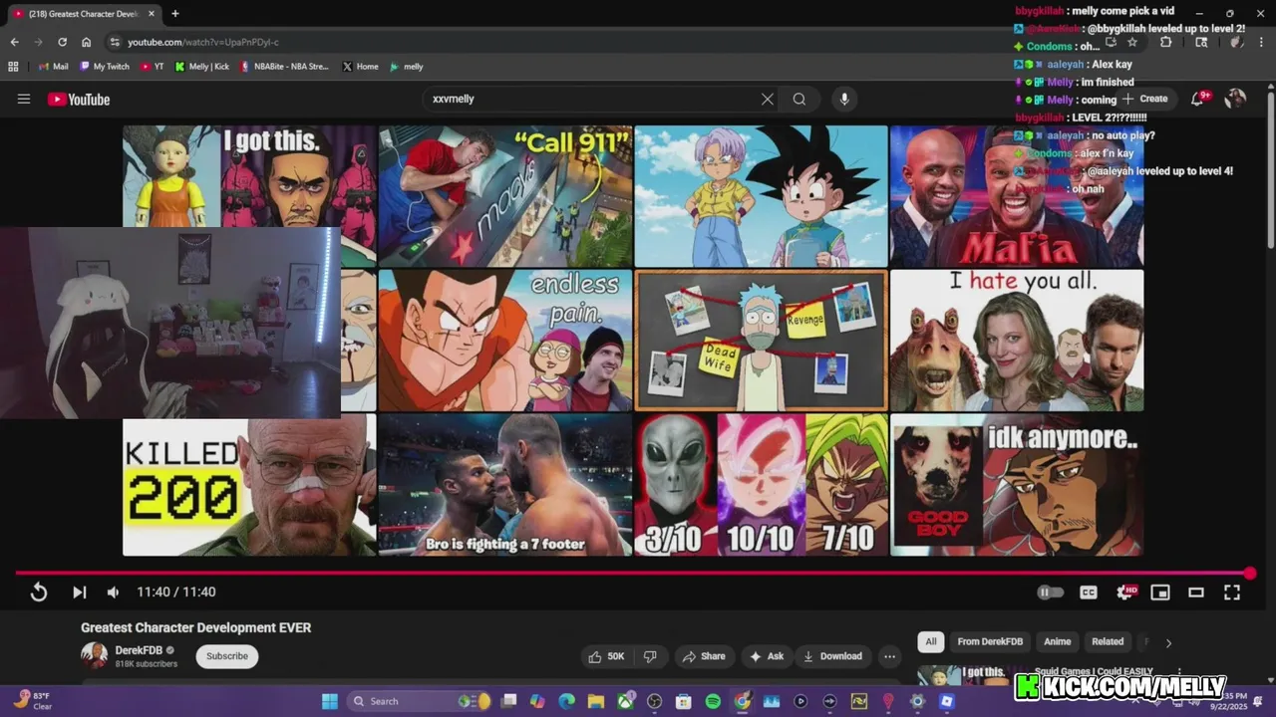
Task: Play the MaFia end-screen video
Action: coord(1017,196)
